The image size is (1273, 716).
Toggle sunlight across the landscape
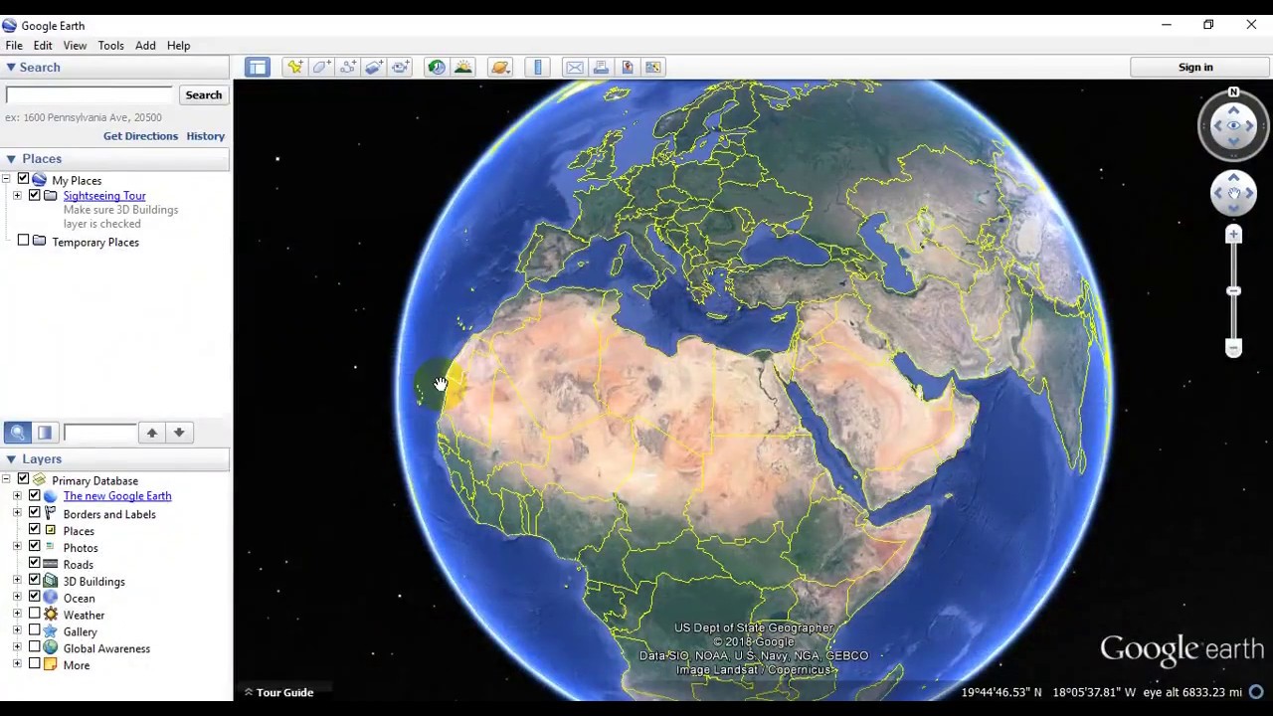(463, 68)
